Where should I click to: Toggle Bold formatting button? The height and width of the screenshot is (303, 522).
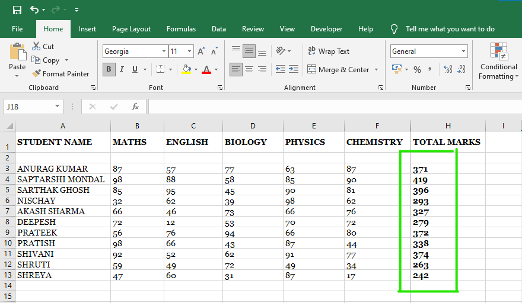(109, 69)
